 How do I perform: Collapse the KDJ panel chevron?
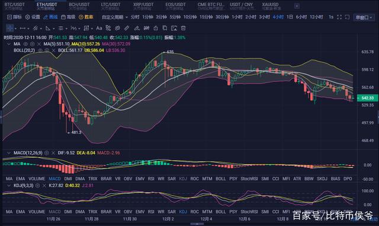point(9,186)
